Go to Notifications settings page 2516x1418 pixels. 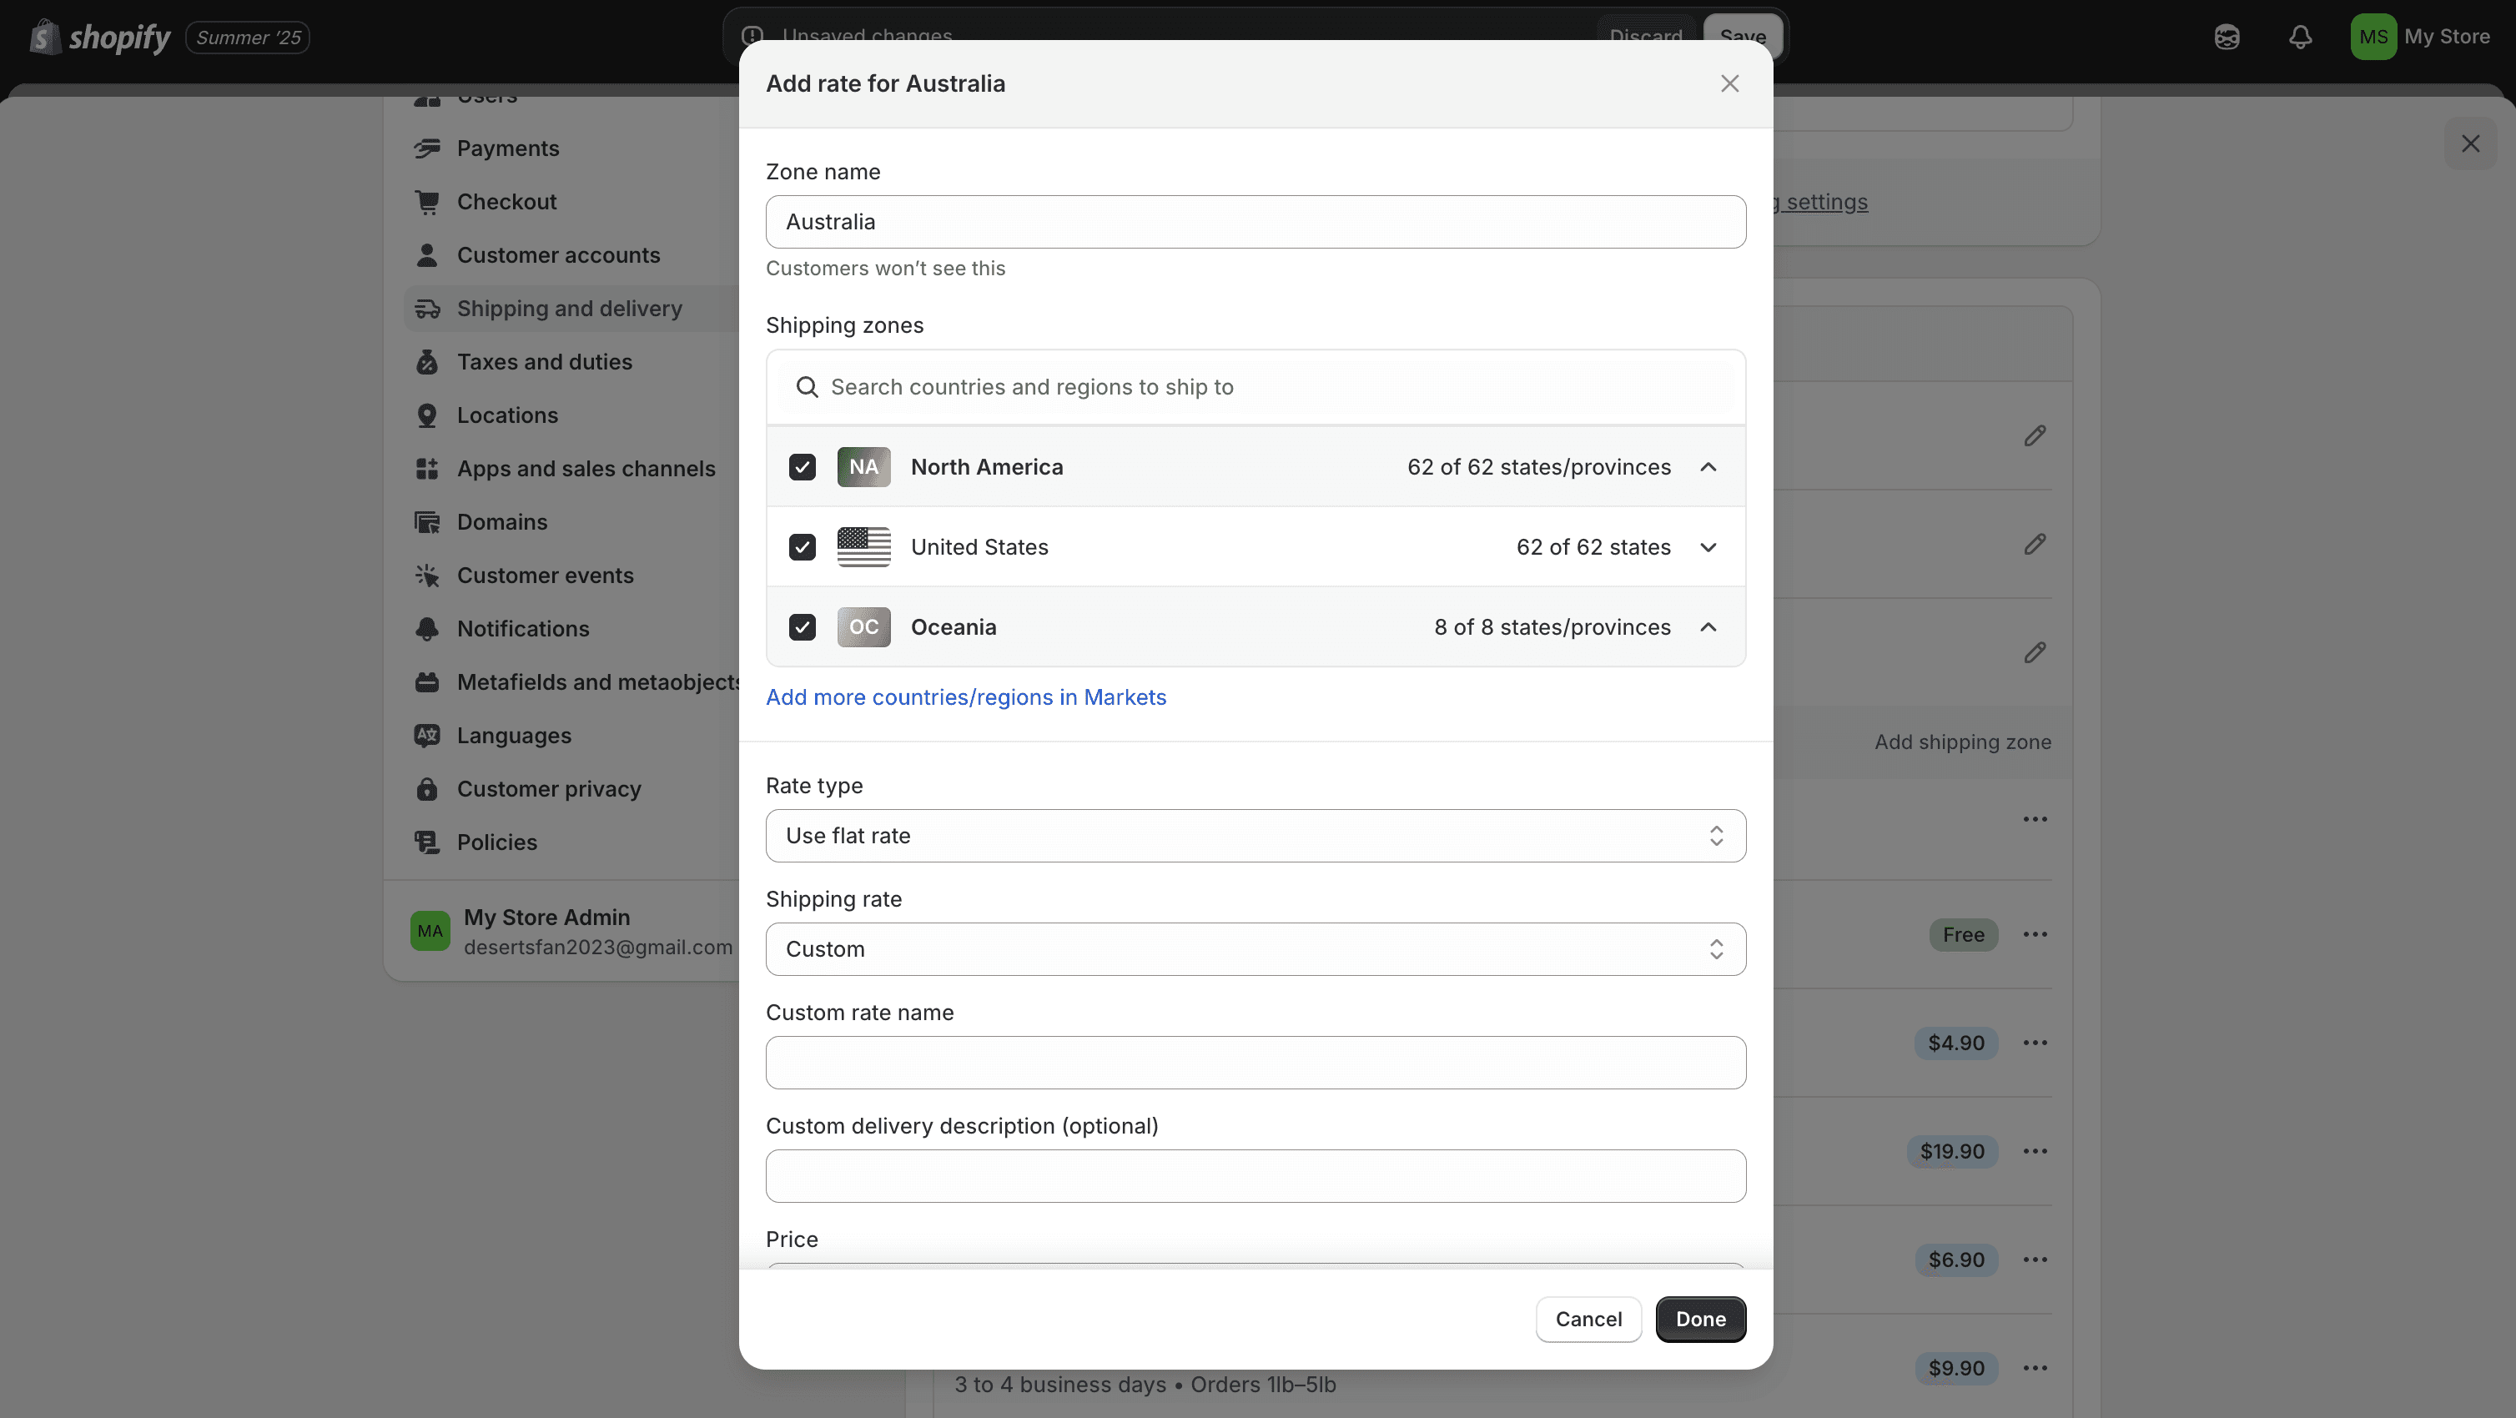[522, 629]
